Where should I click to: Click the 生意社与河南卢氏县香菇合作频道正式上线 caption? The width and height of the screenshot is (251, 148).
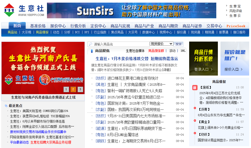point(43,97)
